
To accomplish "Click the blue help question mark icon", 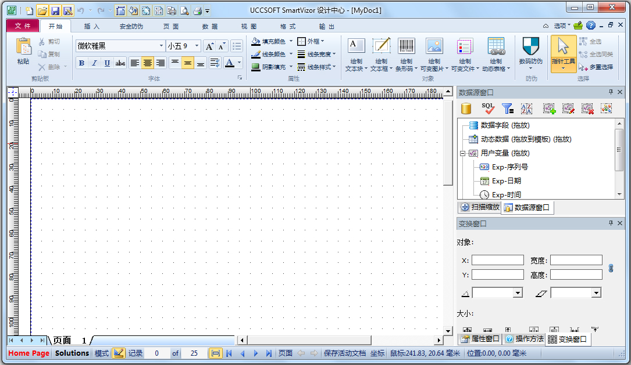I will pyautogui.click(x=590, y=26).
